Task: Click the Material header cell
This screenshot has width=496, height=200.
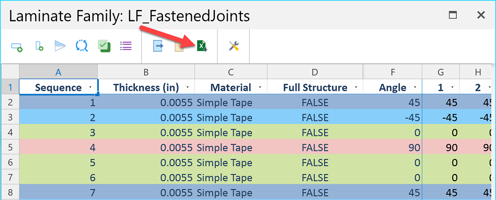Action: point(230,87)
